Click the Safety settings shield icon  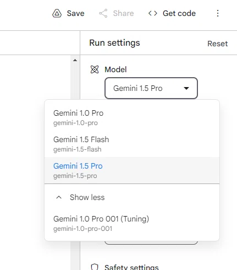pyautogui.click(x=95, y=267)
